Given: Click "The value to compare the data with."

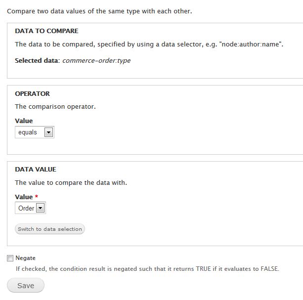Looking at the screenshot, I should (71, 182).
